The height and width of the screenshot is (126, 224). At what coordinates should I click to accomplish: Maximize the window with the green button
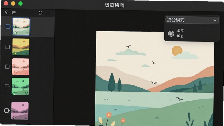click(x=20, y=3)
